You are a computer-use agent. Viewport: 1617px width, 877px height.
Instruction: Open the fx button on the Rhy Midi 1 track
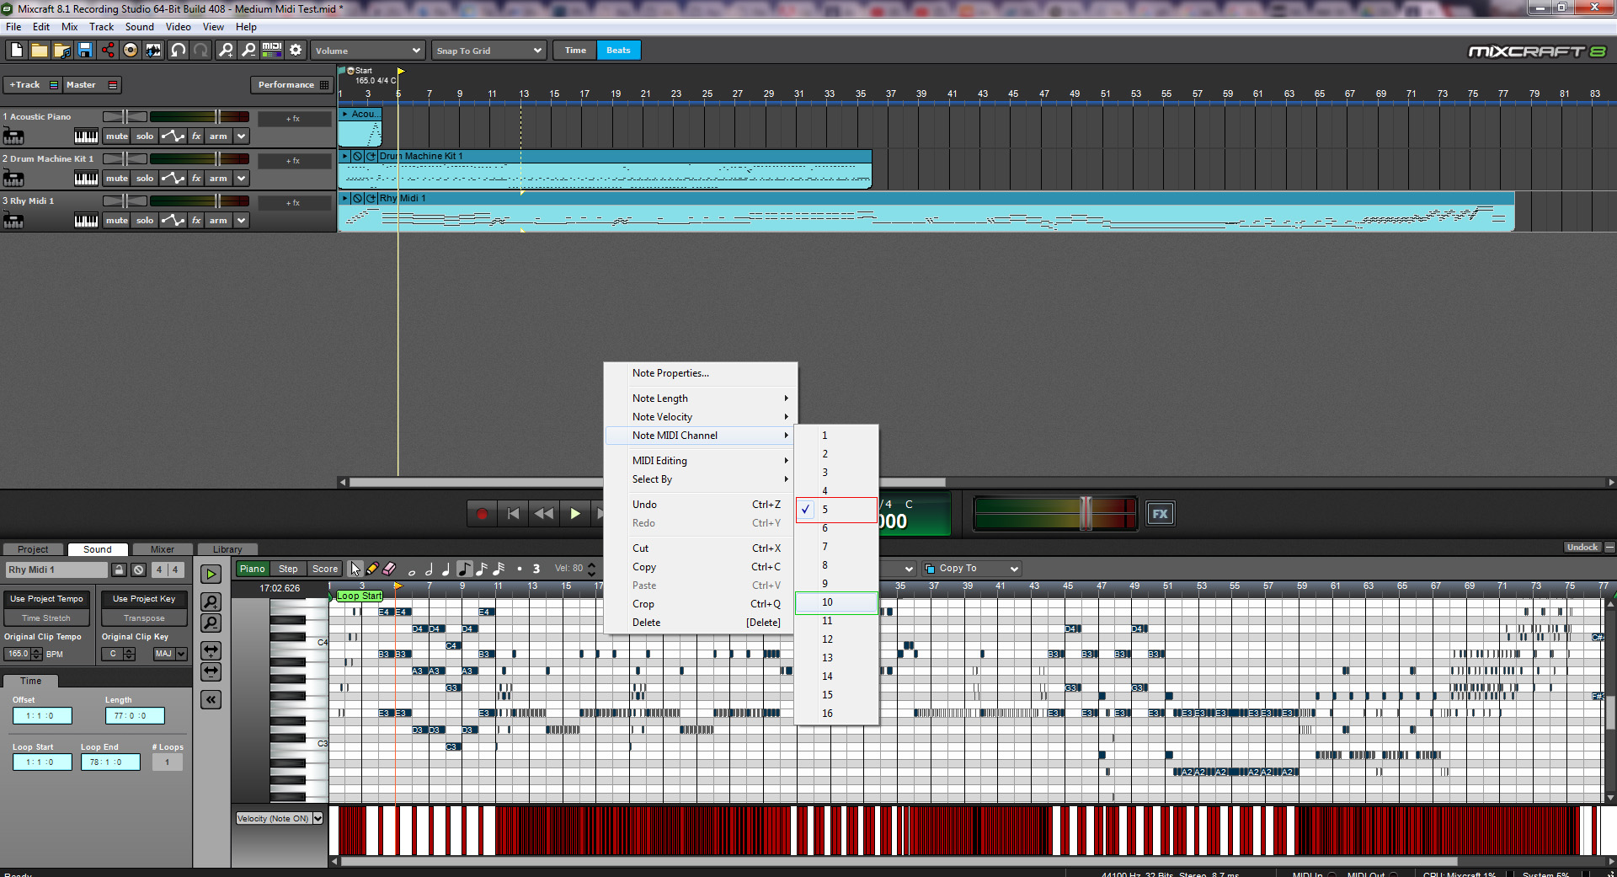click(x=196, y=221)
